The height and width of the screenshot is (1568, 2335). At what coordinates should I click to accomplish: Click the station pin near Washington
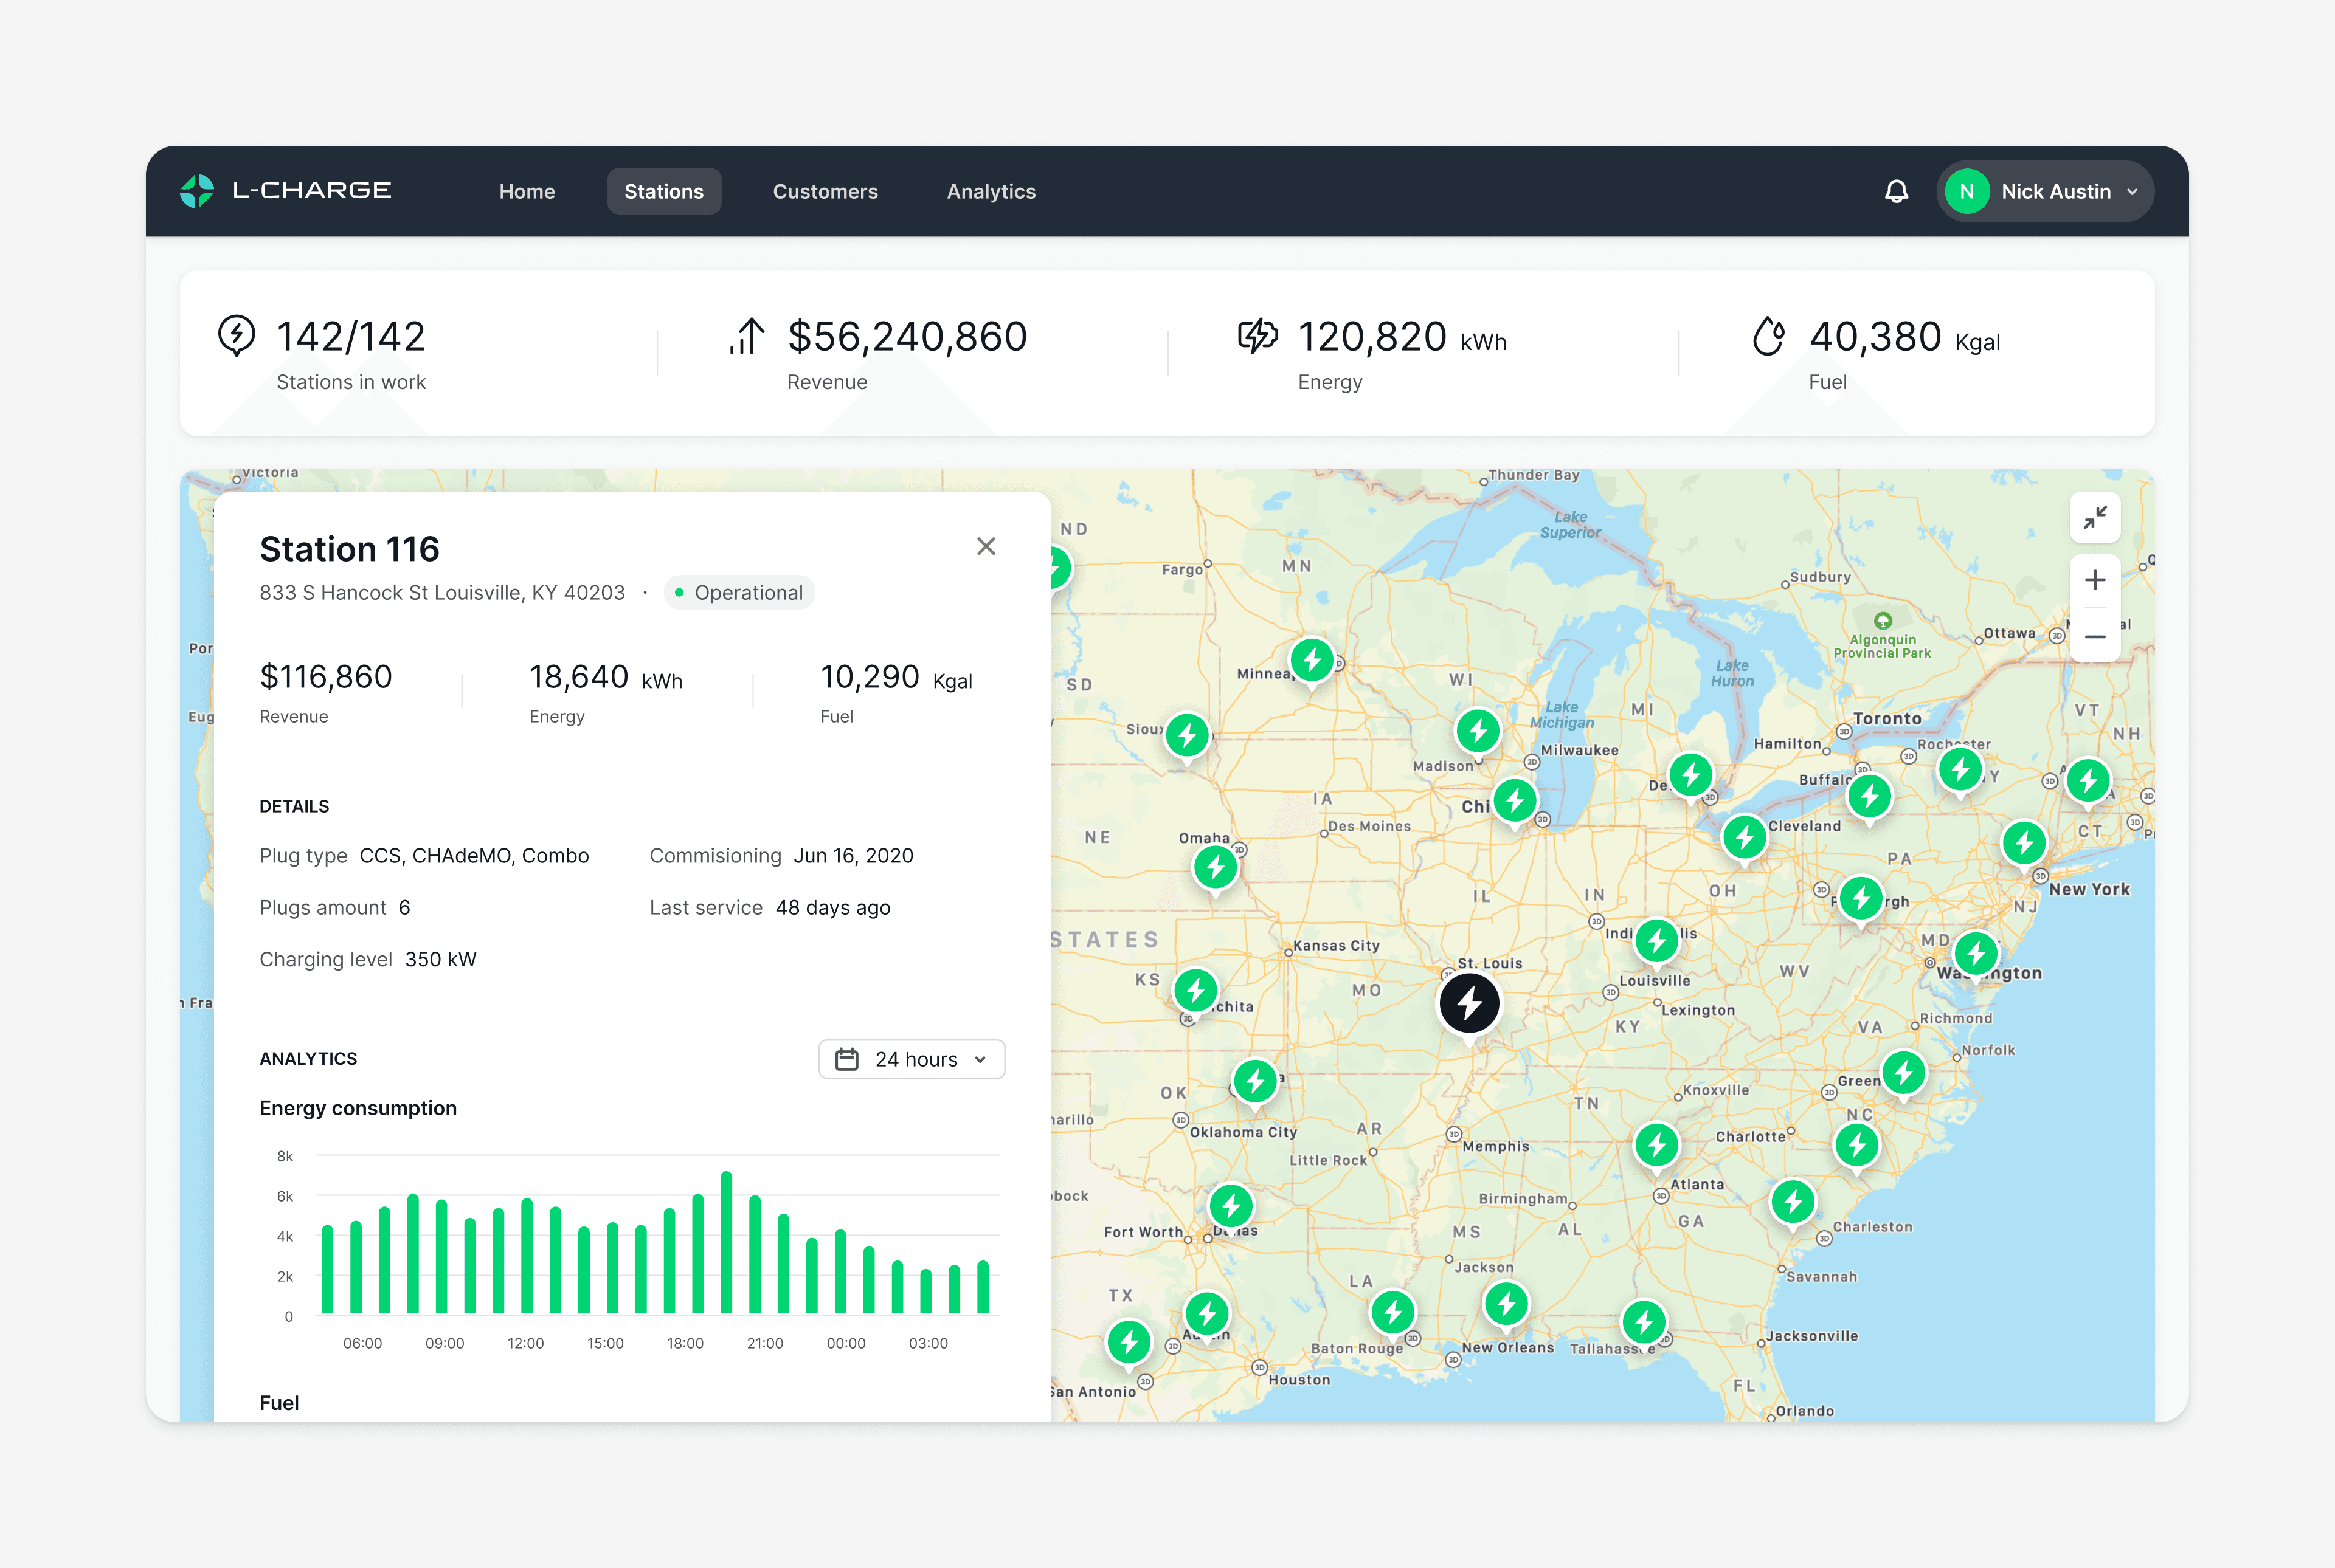[x=1976, y=954]
